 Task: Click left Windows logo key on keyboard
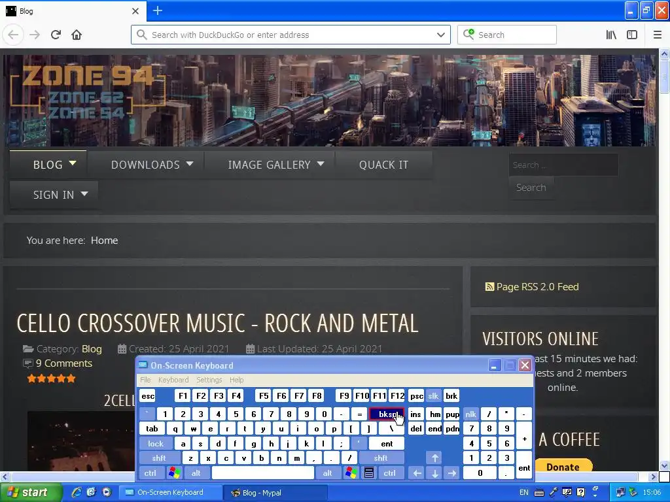pyautogui.click(x=174, y=473)
